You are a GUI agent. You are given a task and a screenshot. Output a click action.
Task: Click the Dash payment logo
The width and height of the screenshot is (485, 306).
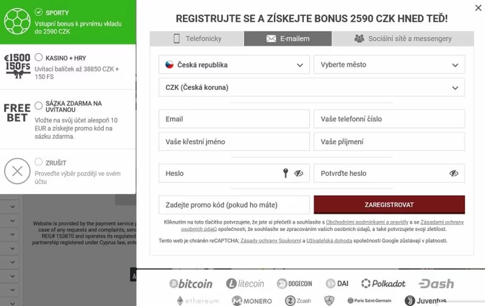tap(436, 284)
